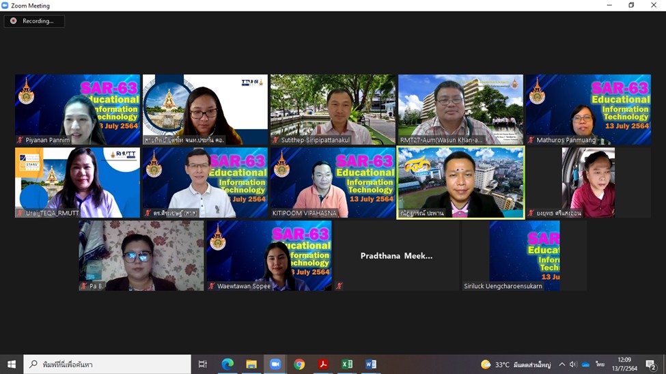This screenshot has width=666, height=374.
Task: Select Pa B. video tile
Action: pos(141,255)
